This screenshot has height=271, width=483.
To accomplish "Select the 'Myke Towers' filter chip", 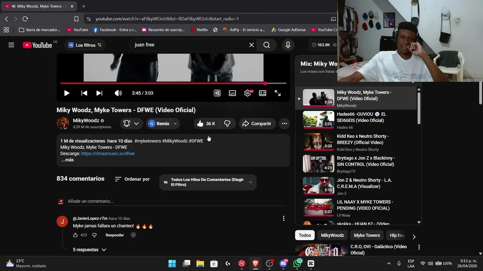I will point(367,235).
